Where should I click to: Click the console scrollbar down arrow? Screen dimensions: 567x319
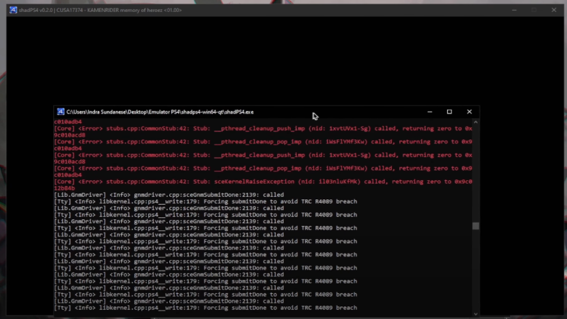coord(475,313)
